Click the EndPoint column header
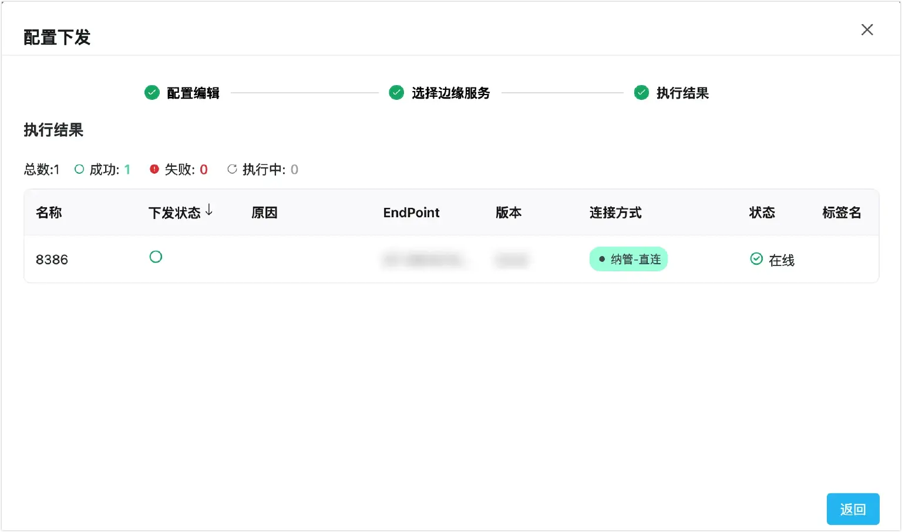 pos(411,213)
